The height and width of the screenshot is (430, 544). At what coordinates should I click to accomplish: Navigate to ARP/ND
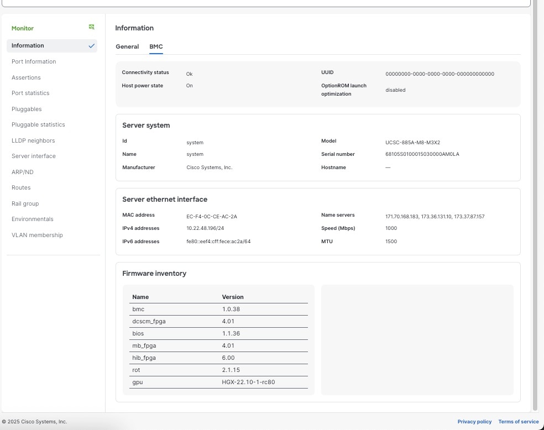click(x=23, y=172)
